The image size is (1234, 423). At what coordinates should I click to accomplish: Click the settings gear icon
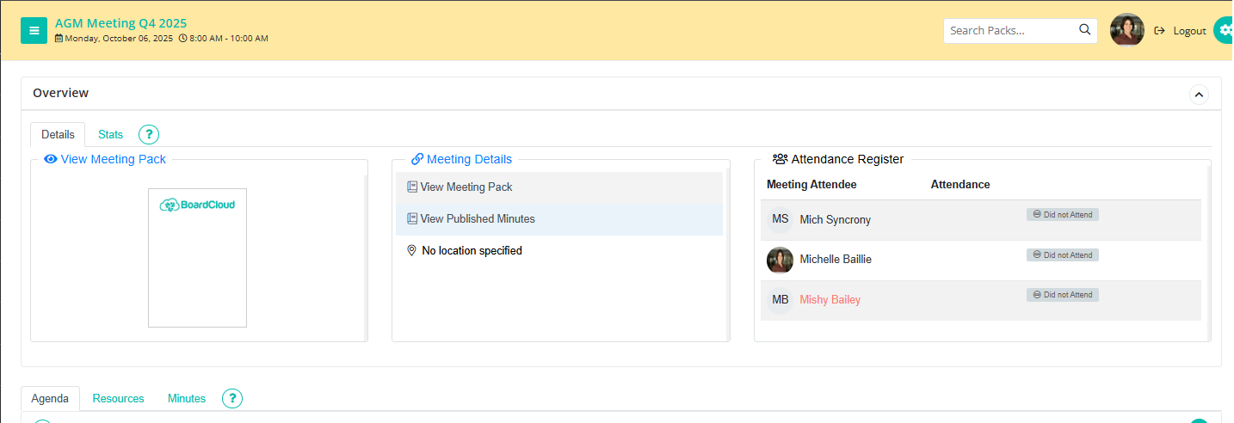(1225, 30)
